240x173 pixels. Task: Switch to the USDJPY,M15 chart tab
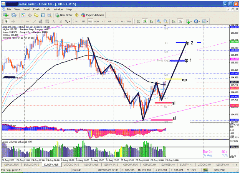(x=92, y=165)
